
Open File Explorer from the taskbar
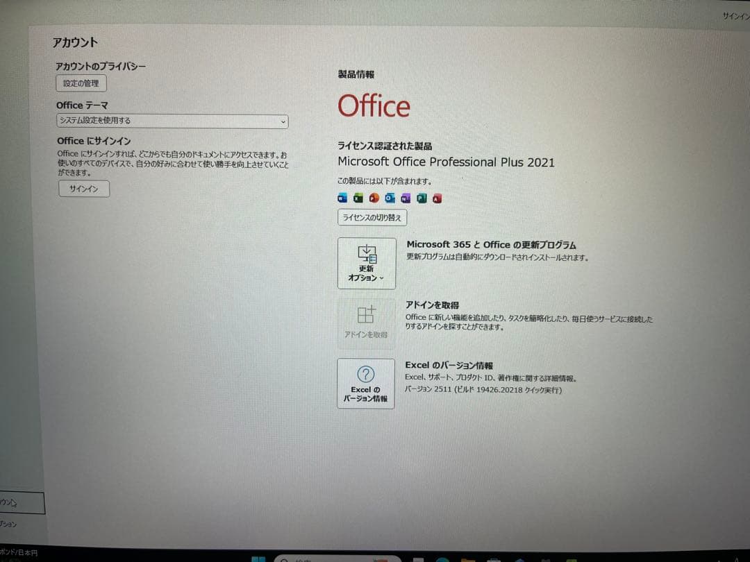(x=467, y=558)
